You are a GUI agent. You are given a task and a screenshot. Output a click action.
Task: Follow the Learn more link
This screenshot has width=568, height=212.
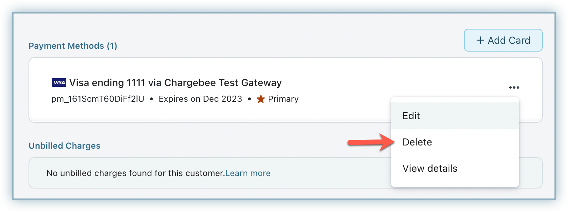248,173
